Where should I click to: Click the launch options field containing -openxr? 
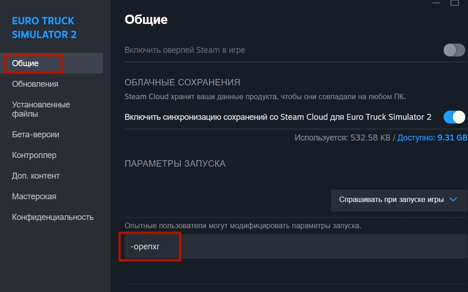pyautogui.click(x=296, y=247)
